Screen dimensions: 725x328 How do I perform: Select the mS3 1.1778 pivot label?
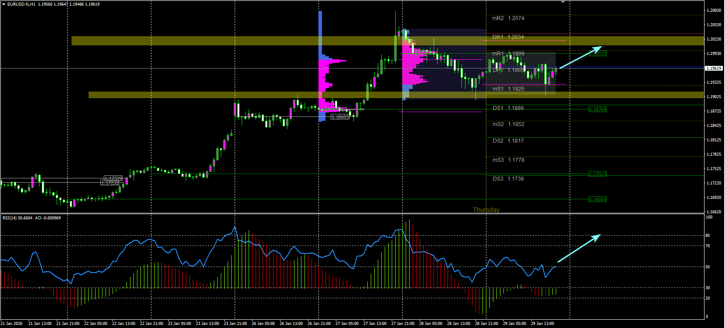pos(508,160)
